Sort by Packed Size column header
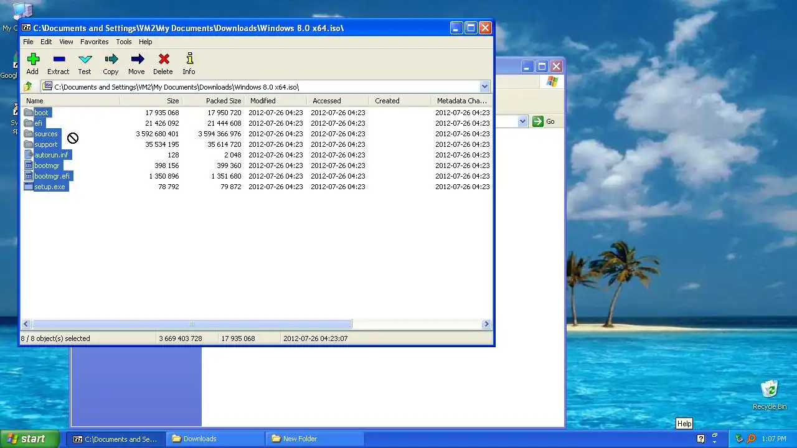This screenshot has height=448, width=797. [213, 101]
